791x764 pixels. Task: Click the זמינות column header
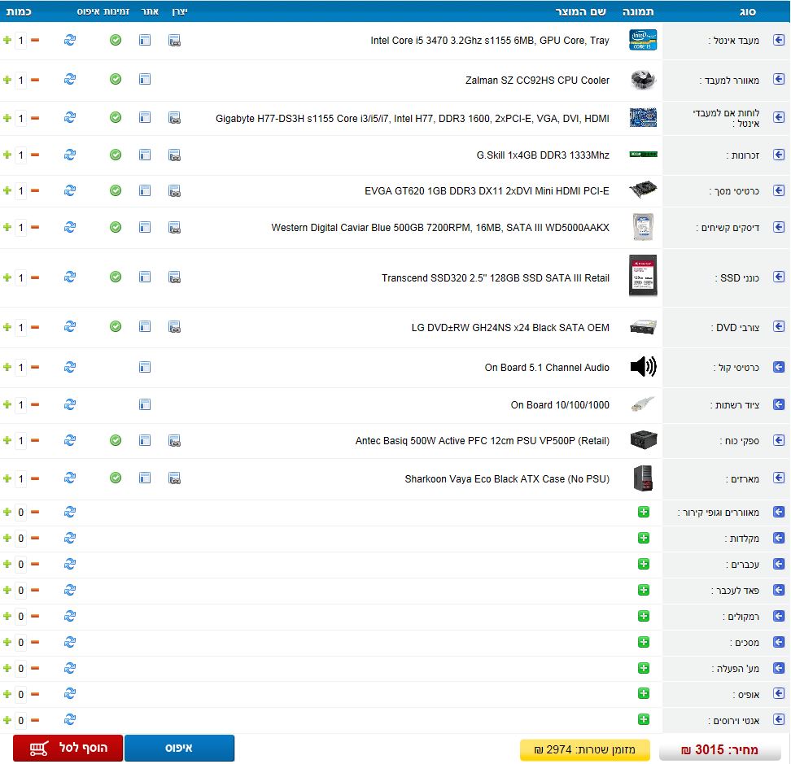120,11
